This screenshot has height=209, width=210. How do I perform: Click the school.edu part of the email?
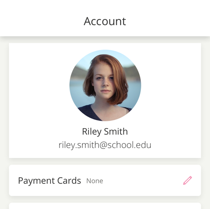click(129, 145)
